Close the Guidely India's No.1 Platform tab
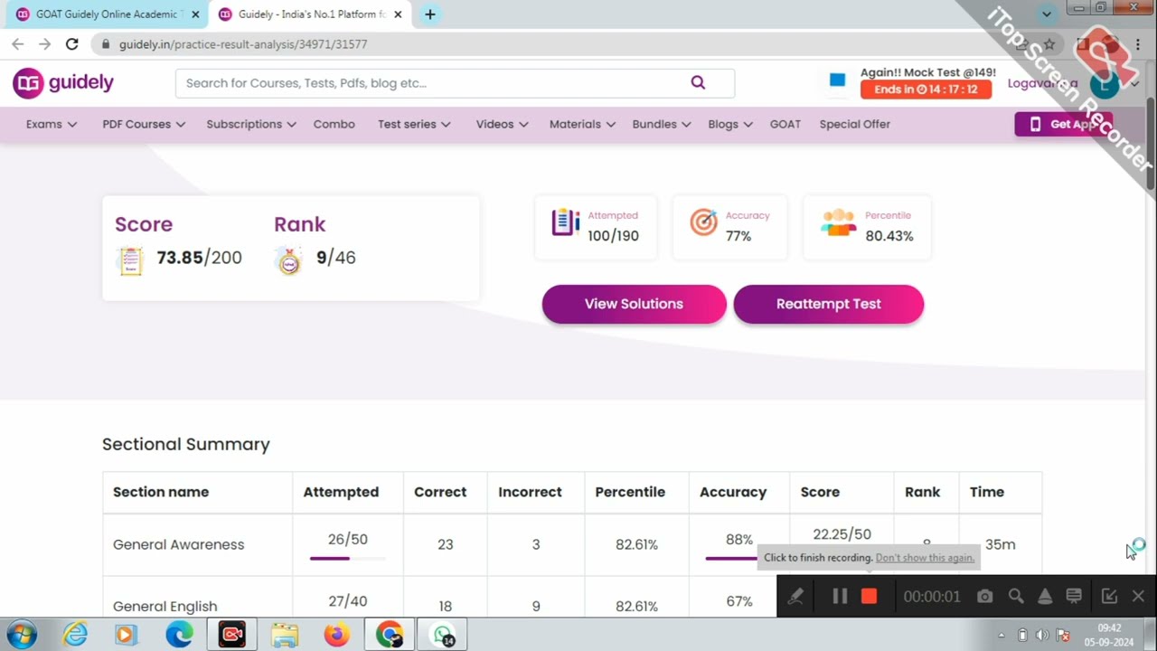This screenshot has height=651, width=1157. 398,14
